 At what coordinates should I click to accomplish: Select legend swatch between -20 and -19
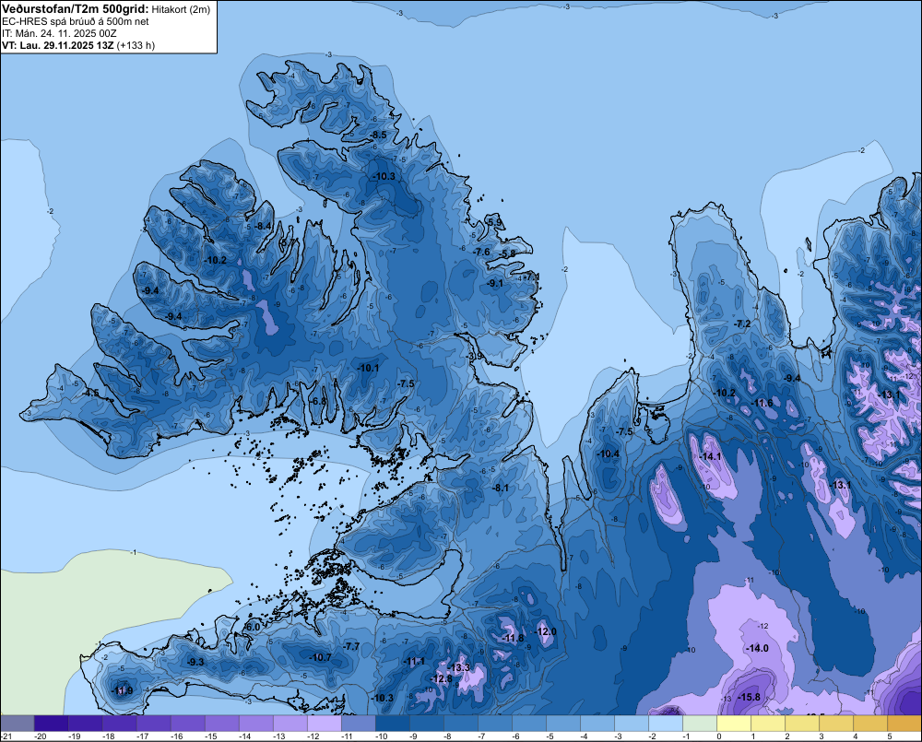pyautogui.click(x=51, y=723)
